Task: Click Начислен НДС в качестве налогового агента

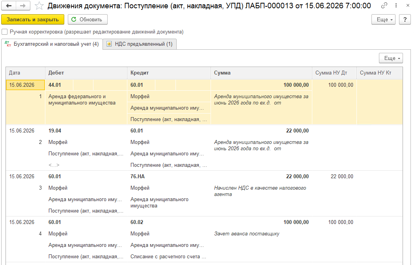Action: click(x=260, y=191)
